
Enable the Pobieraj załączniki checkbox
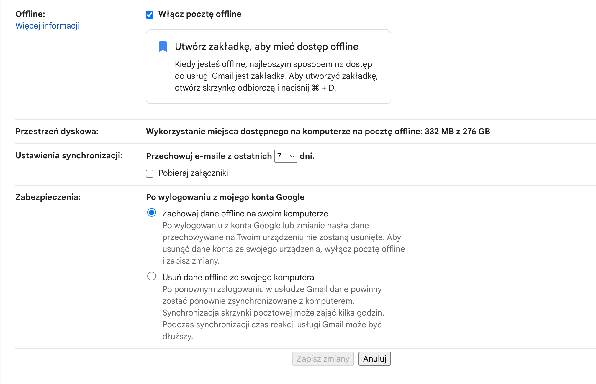(150, 173)
